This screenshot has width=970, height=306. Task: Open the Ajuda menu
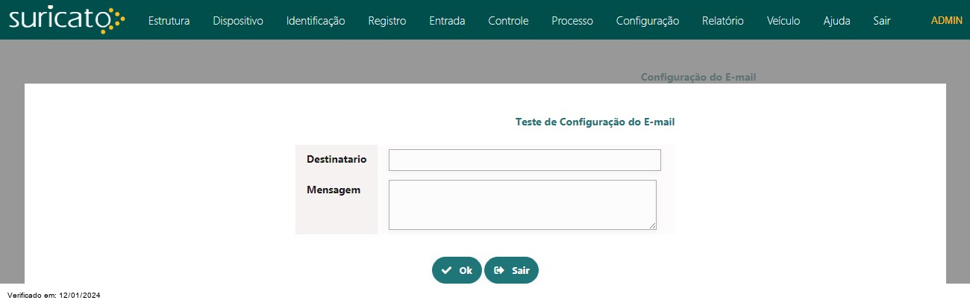(836, 21)
